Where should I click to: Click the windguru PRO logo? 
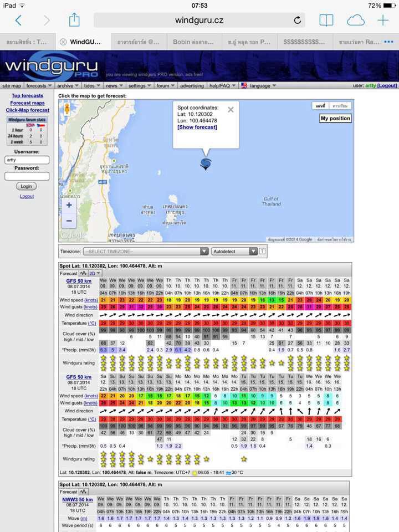pyautogui.click(x=52, y=66)
